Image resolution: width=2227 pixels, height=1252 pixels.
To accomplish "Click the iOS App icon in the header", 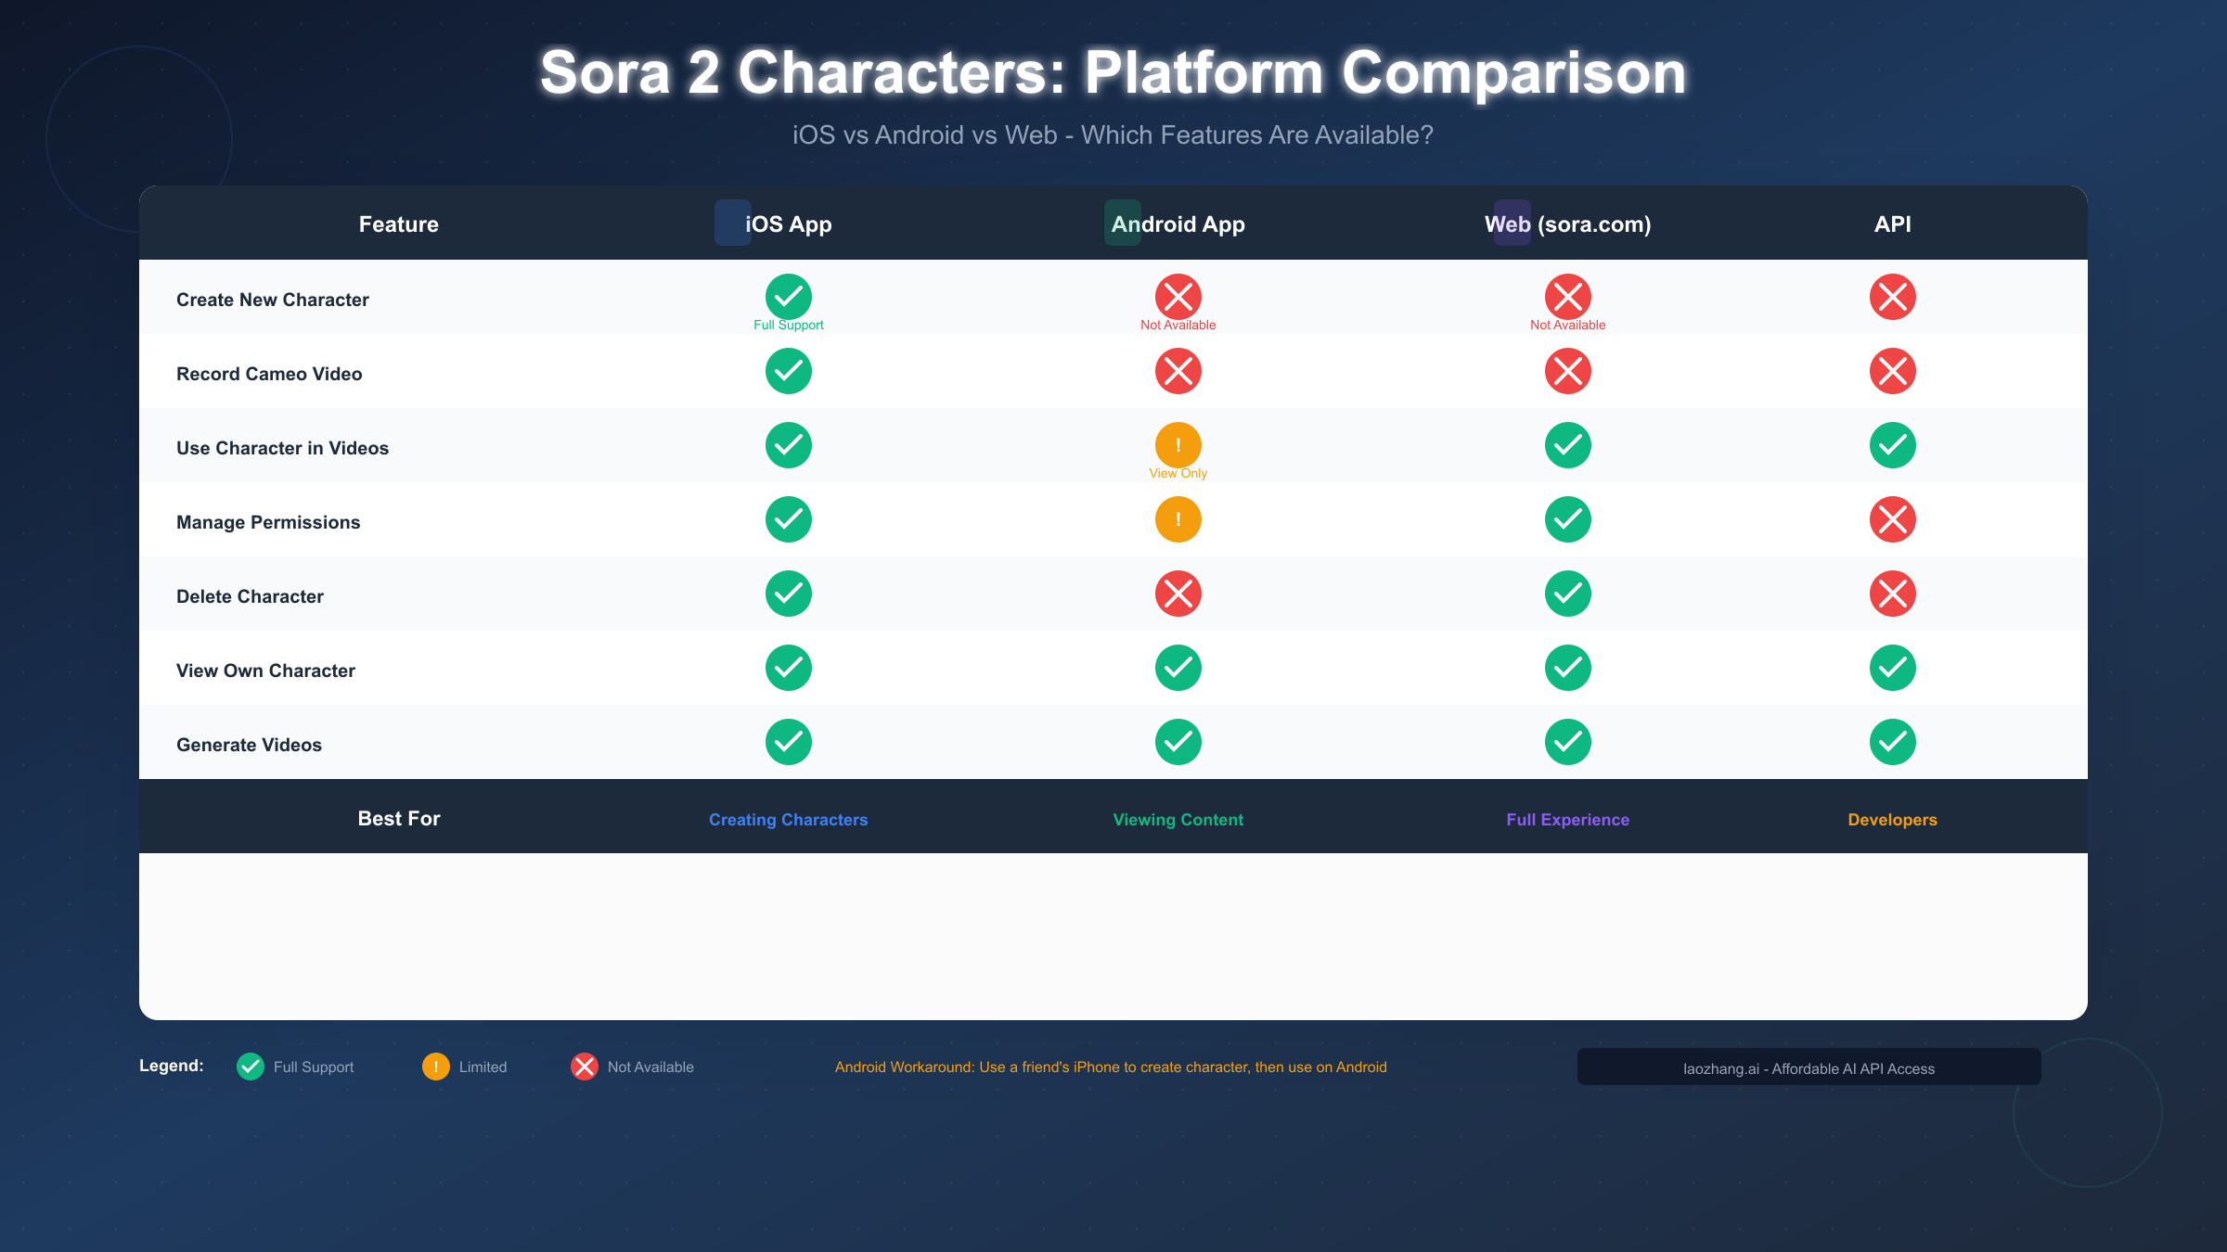I will point(732,224).
